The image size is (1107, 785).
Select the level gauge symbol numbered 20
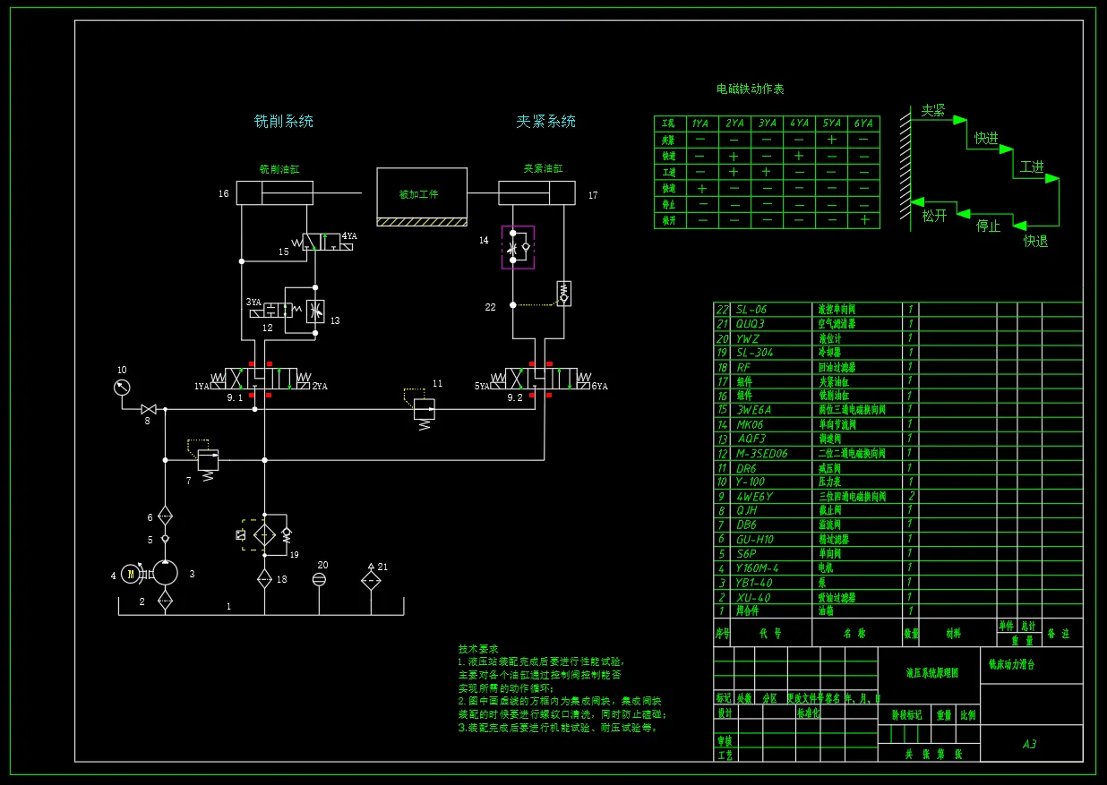pyautogui.click(x=319, y=579)
